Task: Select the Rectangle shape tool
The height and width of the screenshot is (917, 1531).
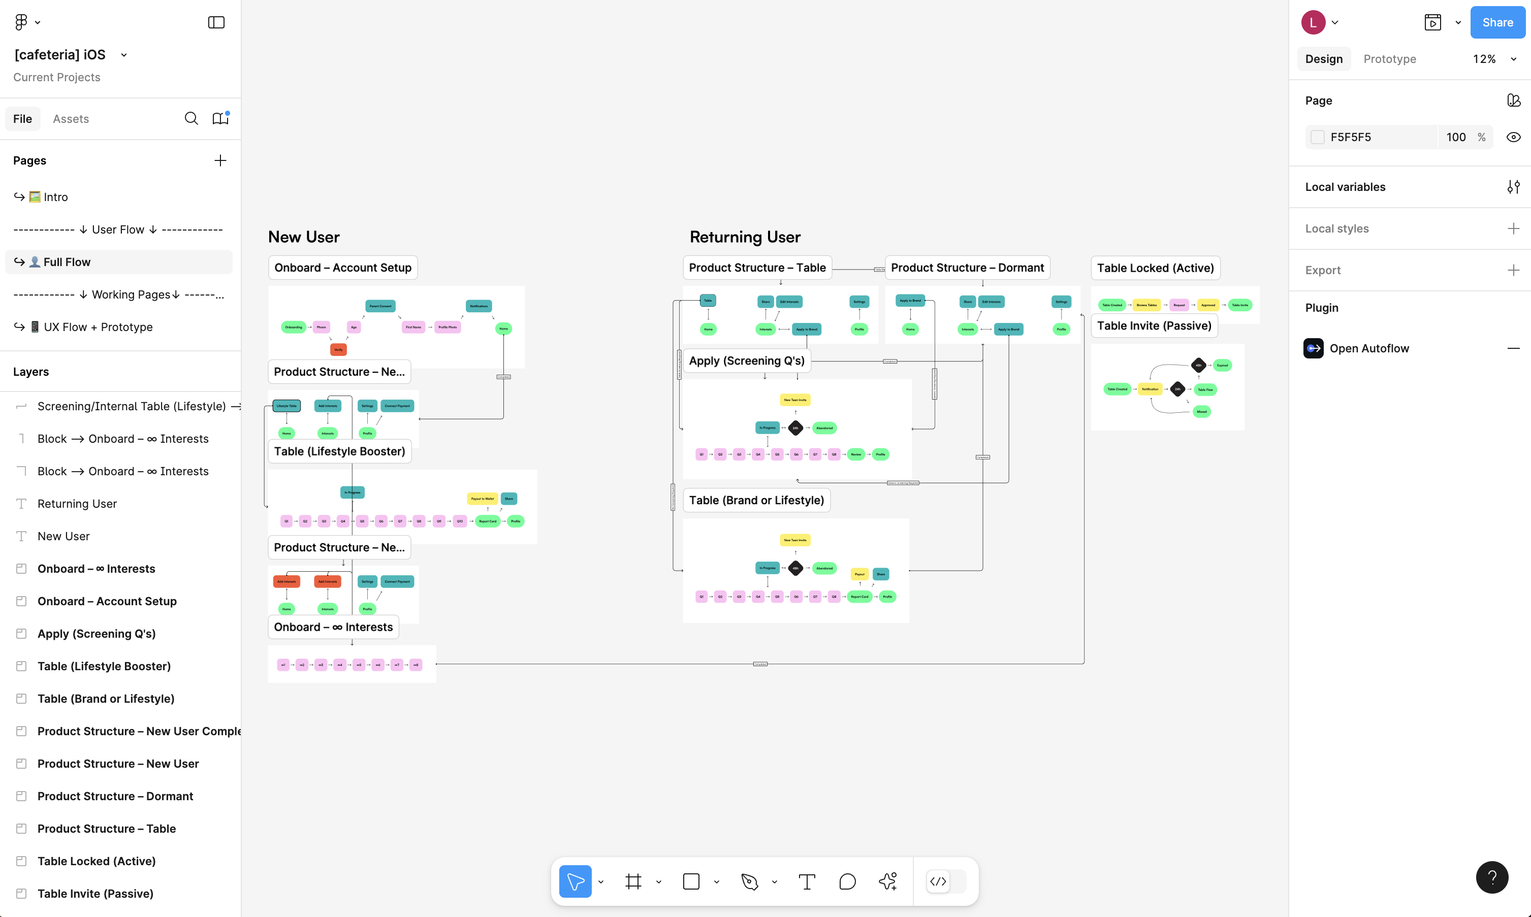Action: click(691, 881)
